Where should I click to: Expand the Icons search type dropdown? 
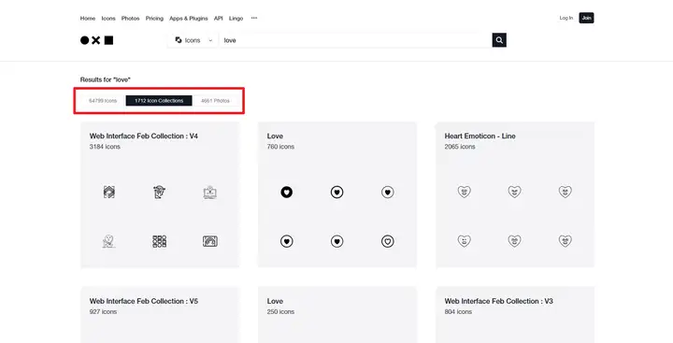point(193,40)
